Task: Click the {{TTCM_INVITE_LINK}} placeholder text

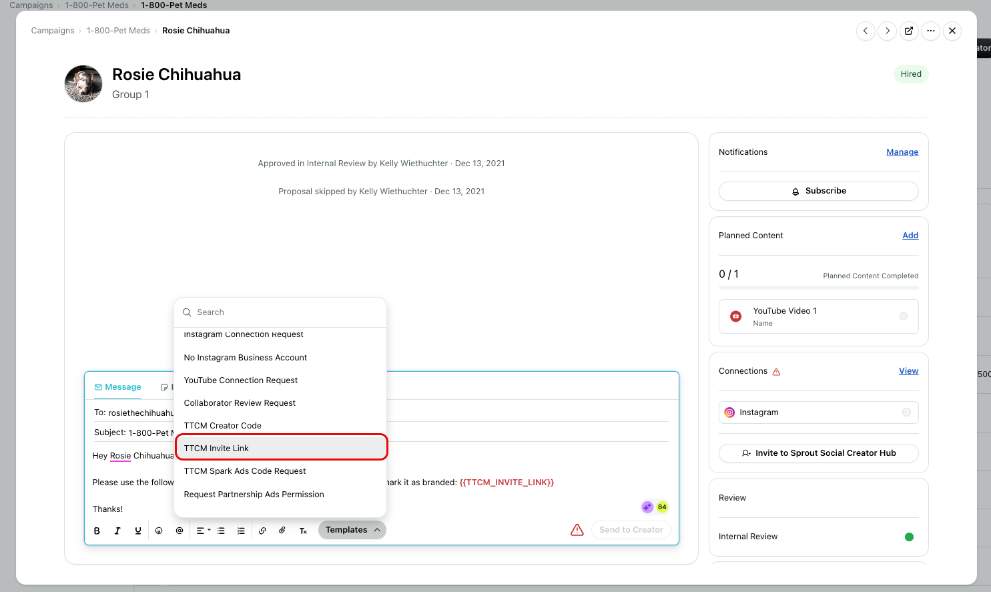Action: (507, 483)
